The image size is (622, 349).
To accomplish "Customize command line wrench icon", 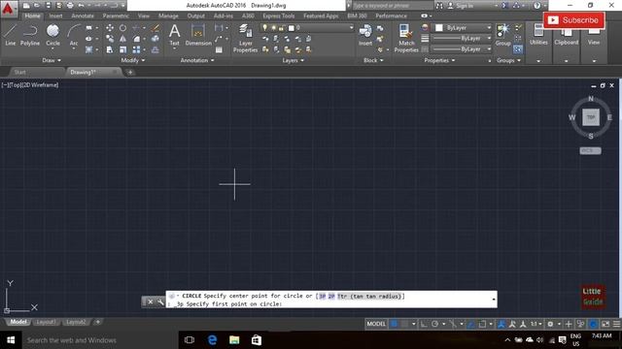I will click(160, 301).
